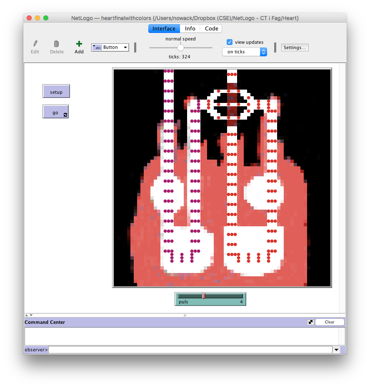Open the widget type Button dropdown
The width and height of the screenshot is (370, 388).
coord(110,48)
